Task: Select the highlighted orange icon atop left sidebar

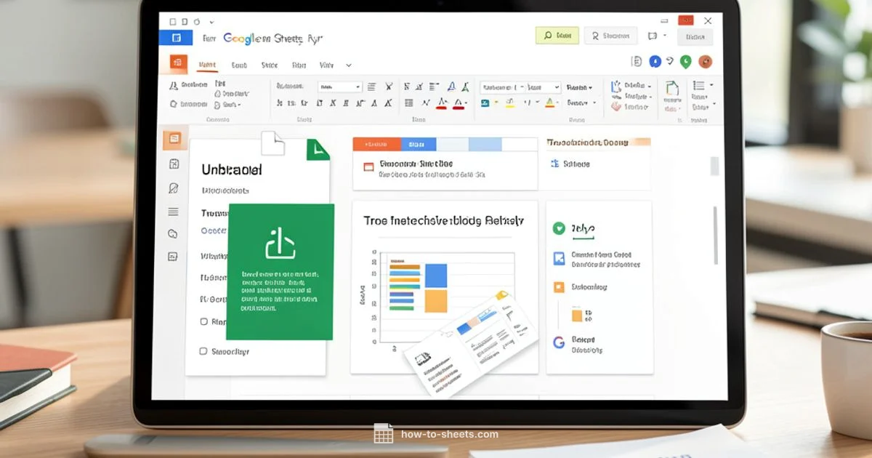Action: pyautogui.click(x=173, y=139)
